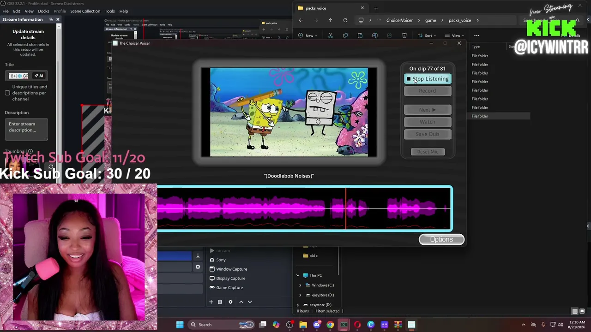Select the Window Capture source

(x=231, y=269)
